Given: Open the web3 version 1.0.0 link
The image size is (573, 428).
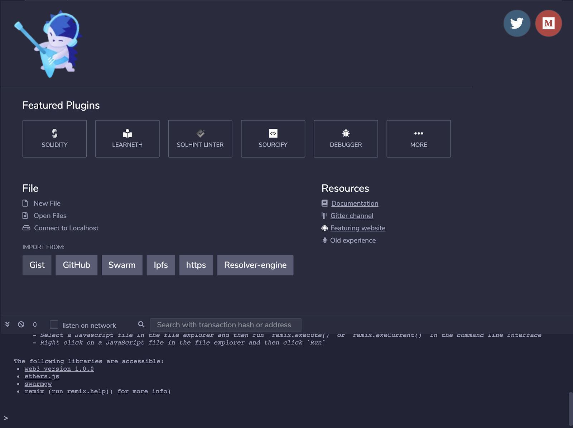Looking at the screenshot, I should 59,369.
